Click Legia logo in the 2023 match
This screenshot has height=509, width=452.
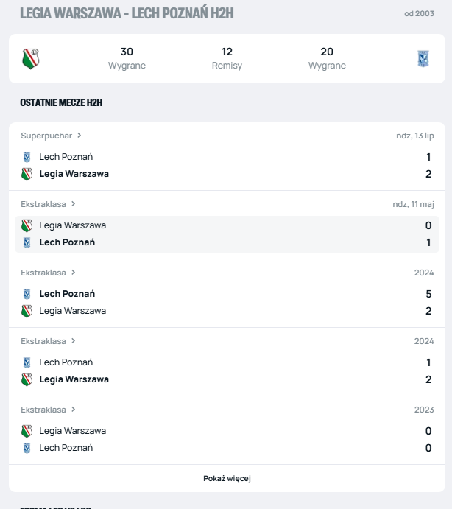pyautogui.click(x=27, y=431)
